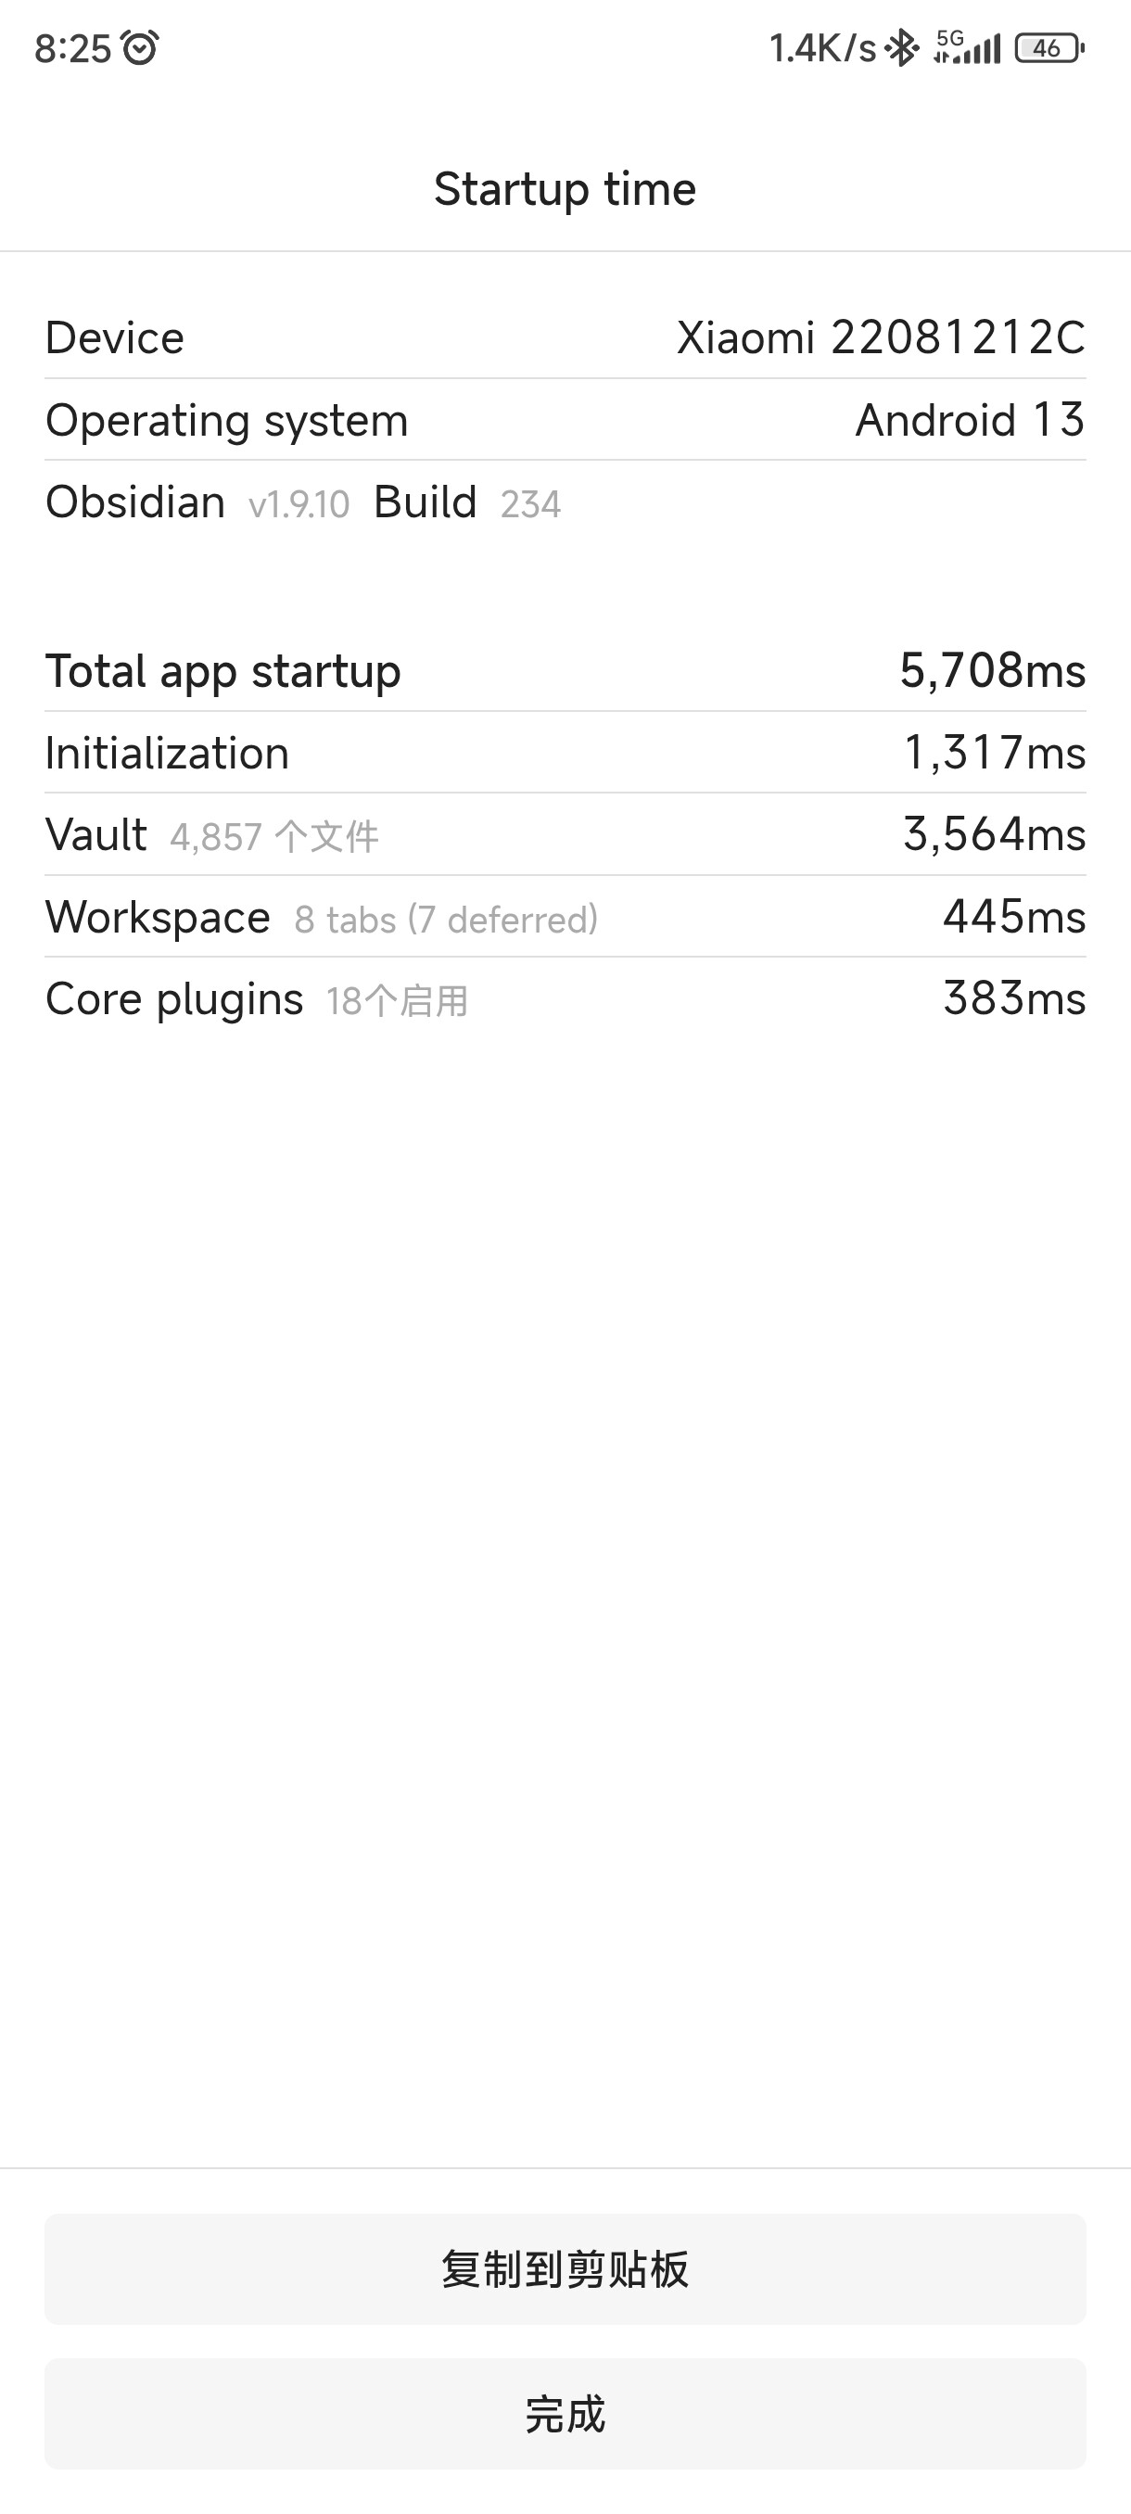1131x2514 pixels.
Task: Tap the 5G signal strength icon
Action: click(x=966, y=48)
